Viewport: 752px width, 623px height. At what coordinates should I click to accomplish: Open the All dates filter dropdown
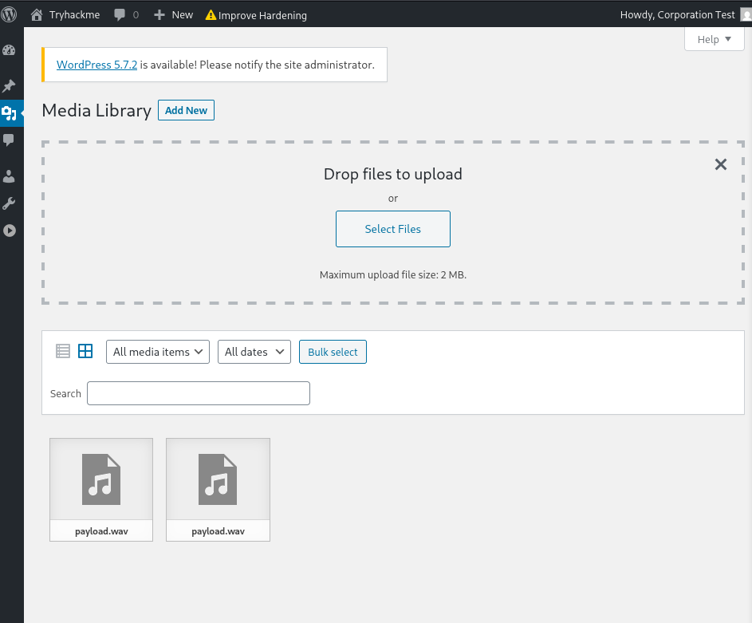point(254,352)
